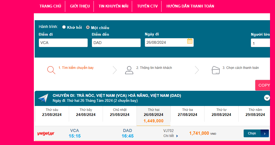The width and height of the screenshot is (275, 145).
Task: Click the paper plane flight icon
Action: [x=43, y=98]
